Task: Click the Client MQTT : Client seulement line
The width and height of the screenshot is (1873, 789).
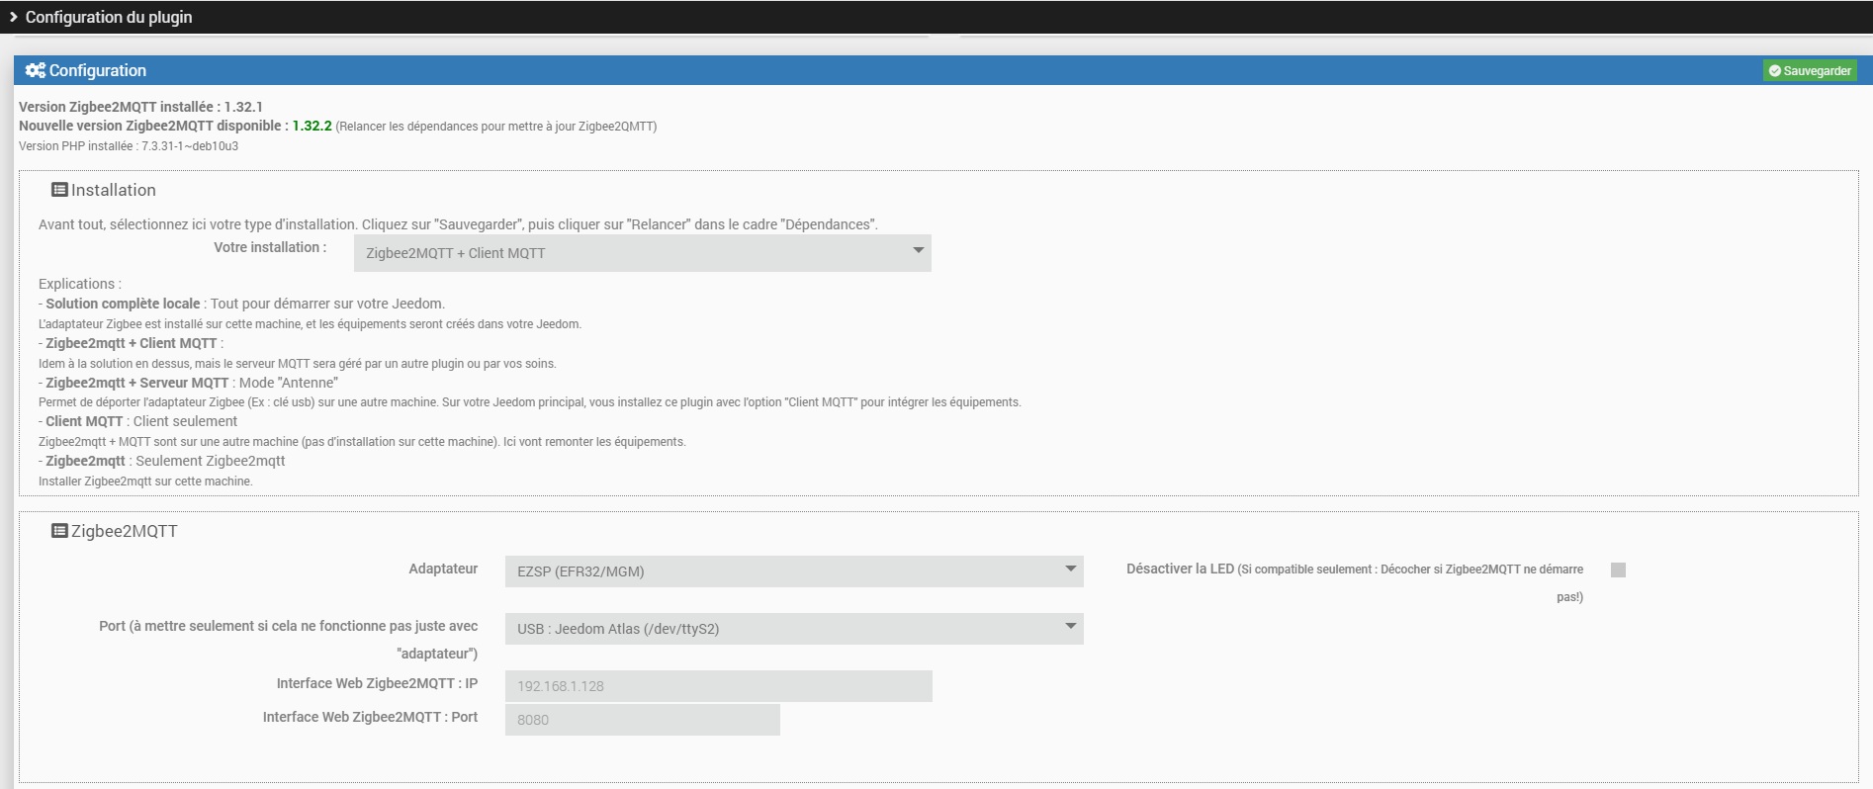Action: click(x=138, y=421)
